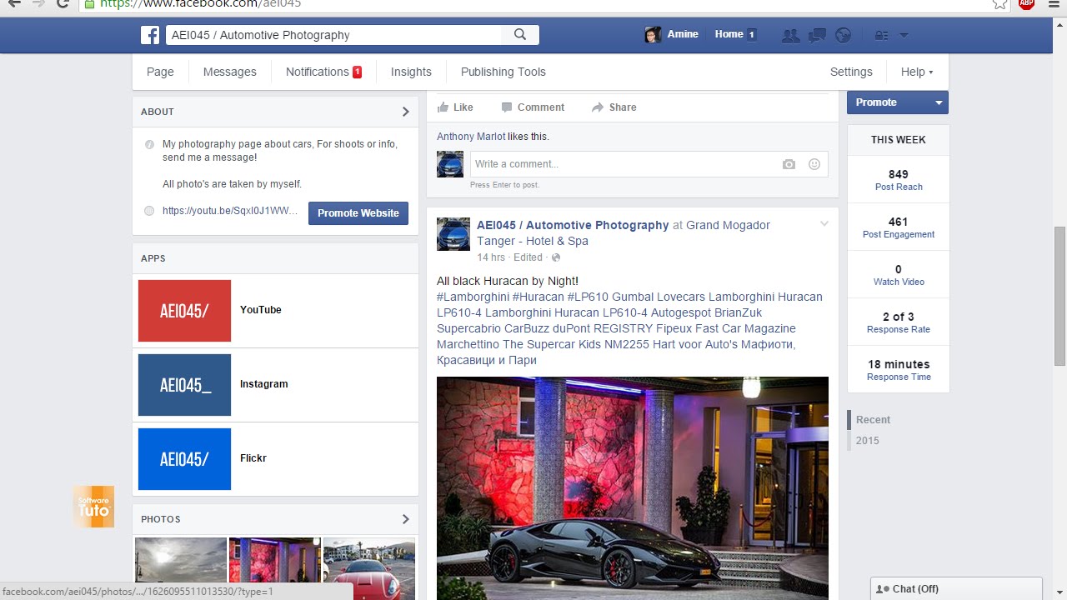The height and width of the screenshot is (600, 1067).
Task: Click the Promote Website button
Action: point(358,213)
